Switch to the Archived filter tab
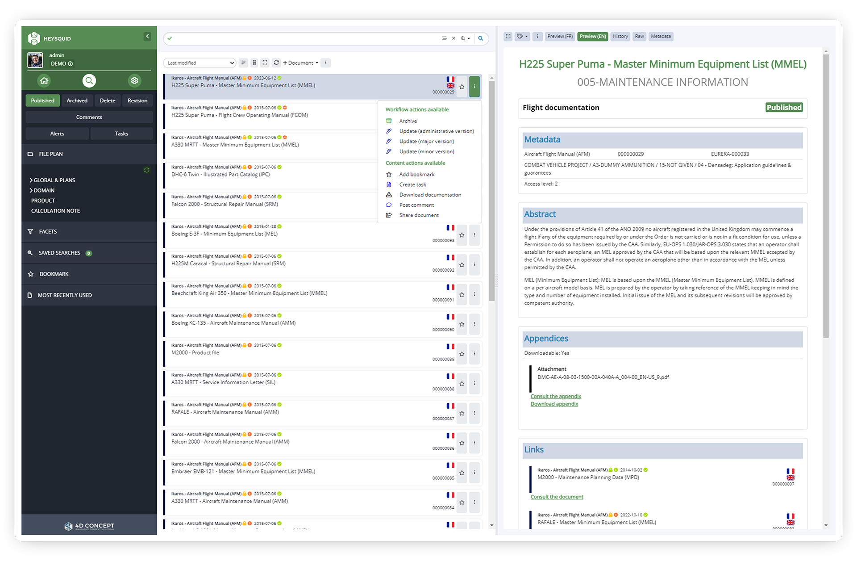This screenshot has width=857, height=561. 77,101
